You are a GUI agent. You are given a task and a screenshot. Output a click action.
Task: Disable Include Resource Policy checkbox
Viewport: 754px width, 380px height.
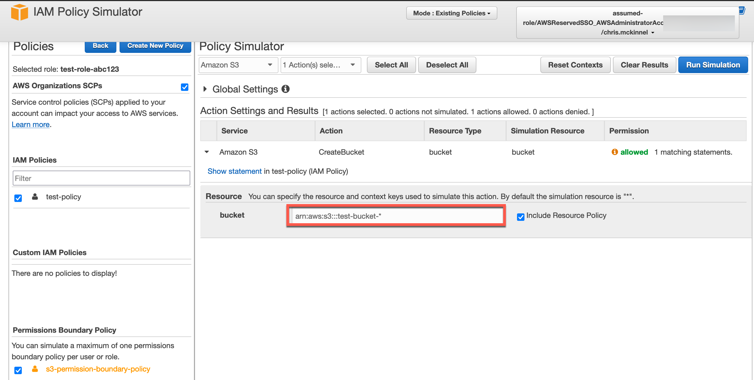(x=520, y=217)
